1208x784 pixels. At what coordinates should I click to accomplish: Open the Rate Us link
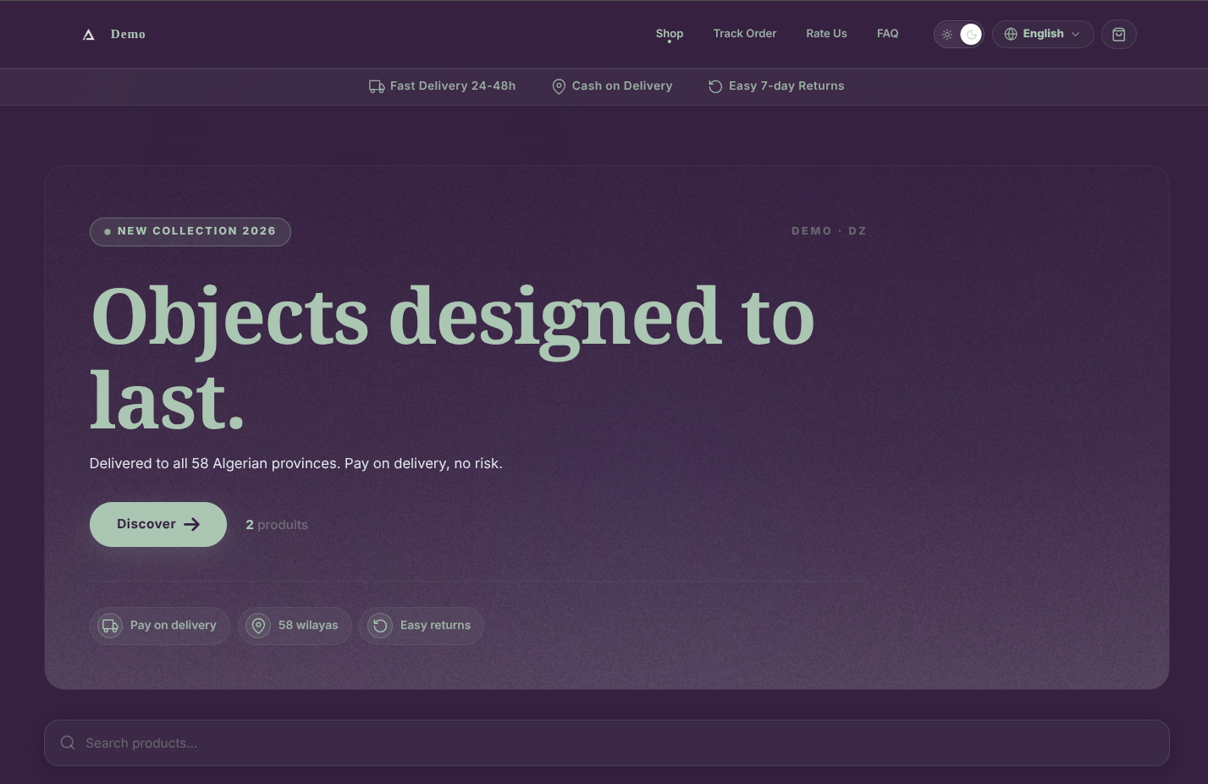tap(826, 34)
